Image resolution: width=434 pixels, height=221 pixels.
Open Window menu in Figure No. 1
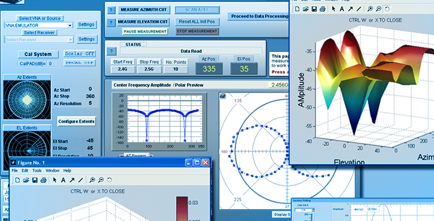pos(52,171)
